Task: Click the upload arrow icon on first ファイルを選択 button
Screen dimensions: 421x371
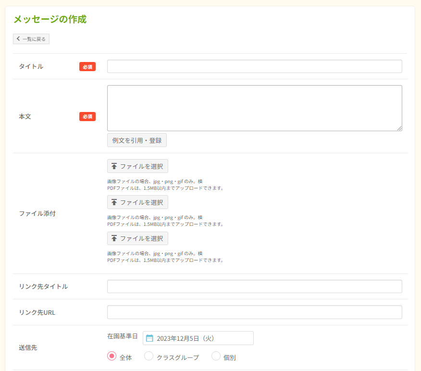Action: tap(114, 166)
